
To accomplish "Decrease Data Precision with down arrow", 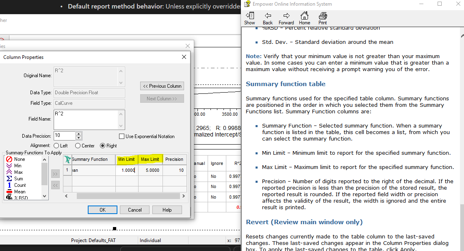I will click(78, 138).
